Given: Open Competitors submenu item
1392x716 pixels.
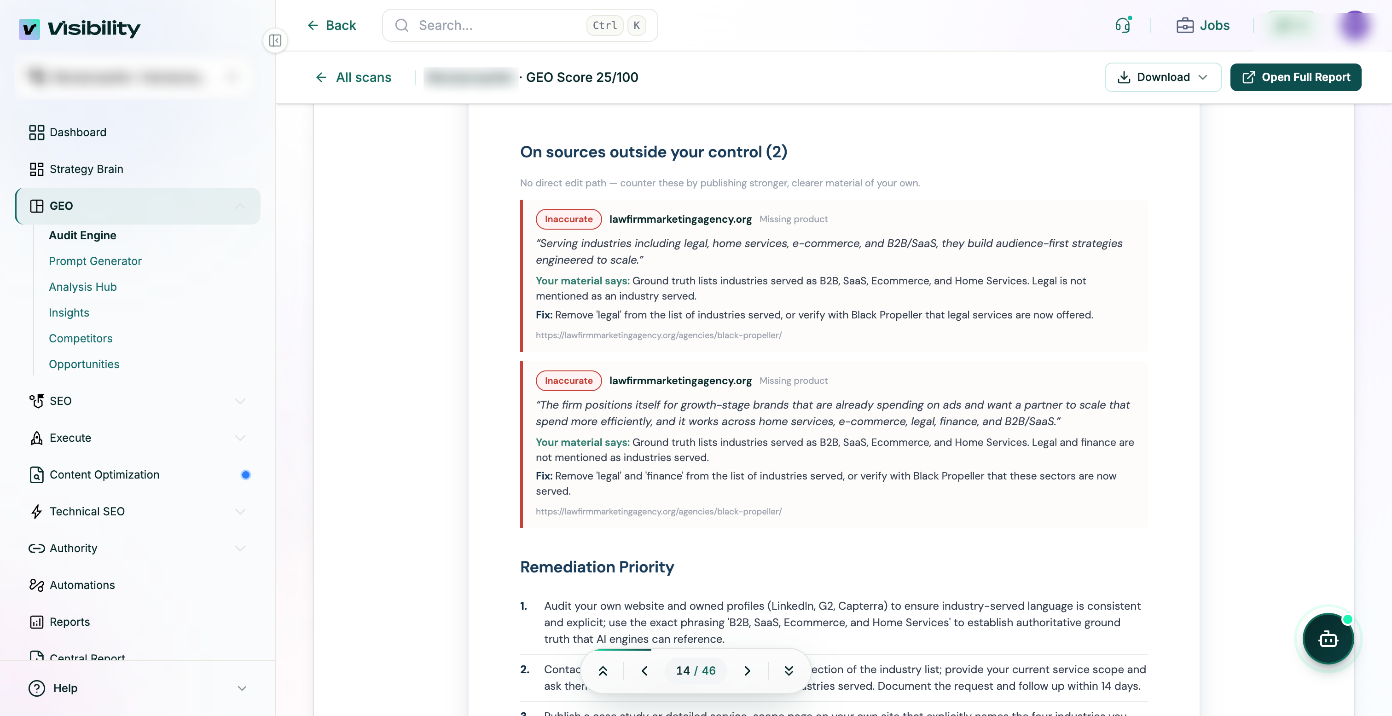Looking at the screenshot, I should [81, 338].
